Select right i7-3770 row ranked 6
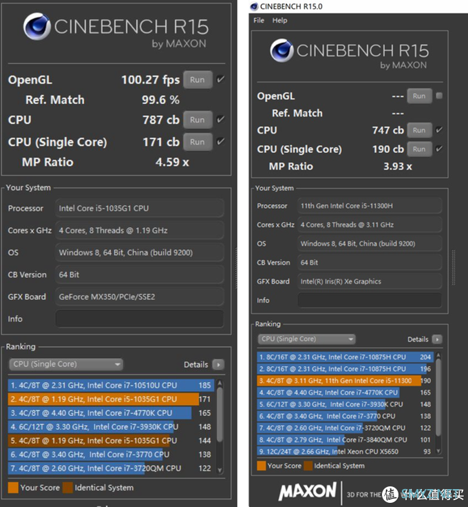The width and height of the screenshot is (468, 507). click(x=345, y=416)
